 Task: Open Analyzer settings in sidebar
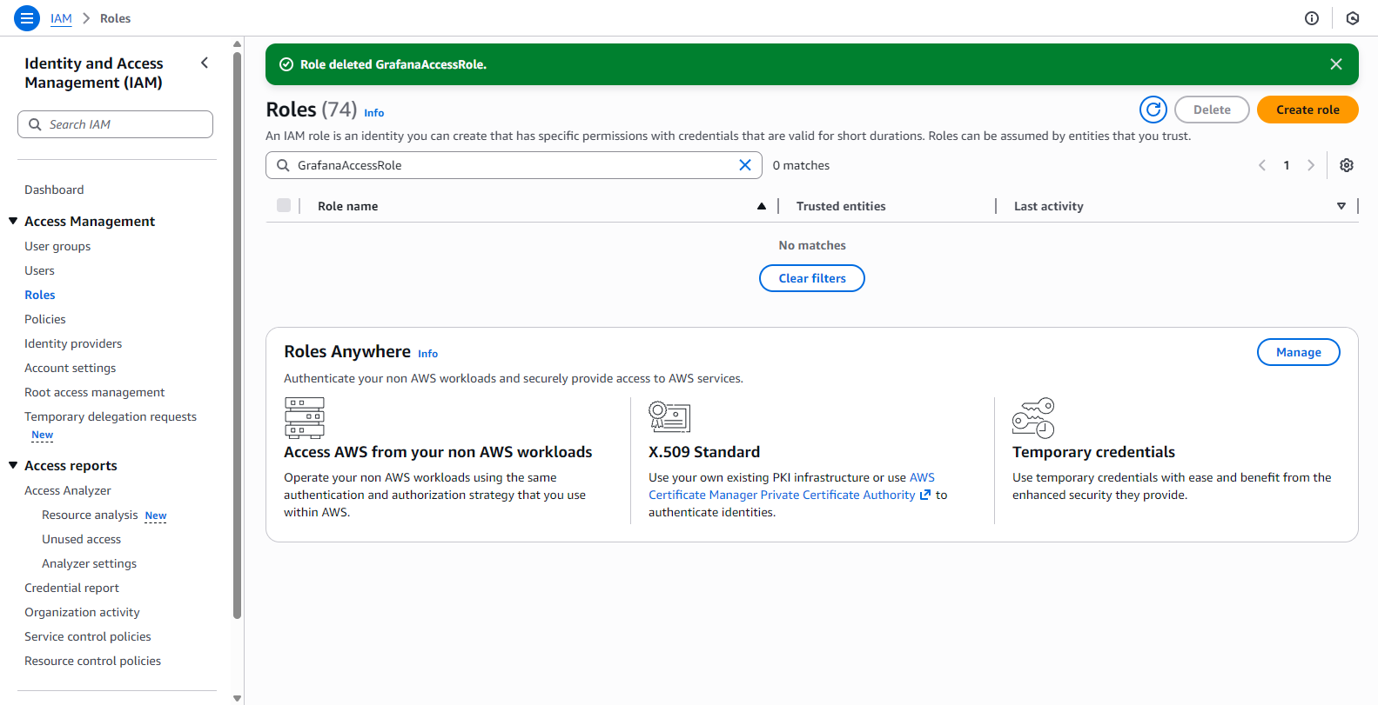click(x=89, y=563)
